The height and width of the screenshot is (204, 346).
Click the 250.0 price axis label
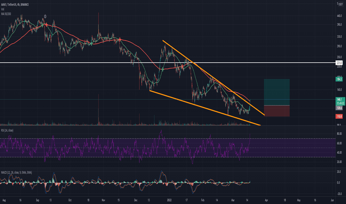(x=339, y=57)
